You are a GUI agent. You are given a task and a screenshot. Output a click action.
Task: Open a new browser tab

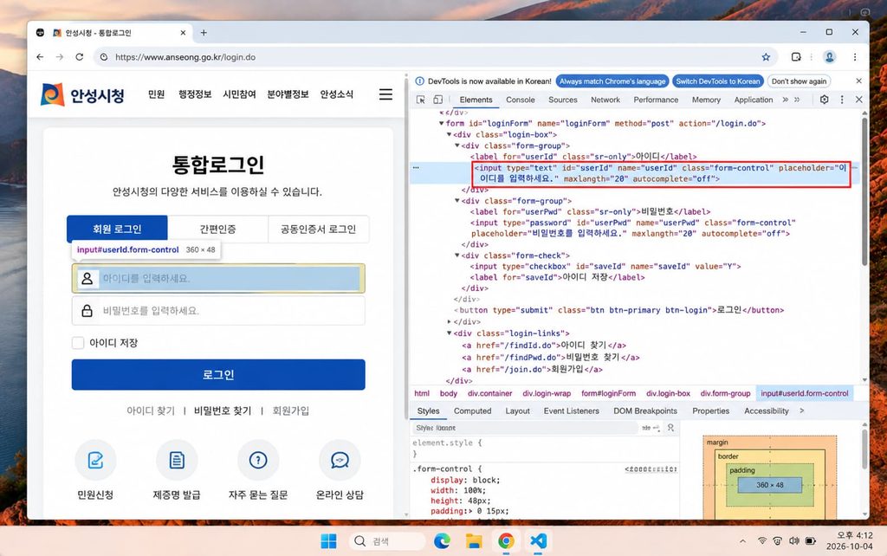204,33
